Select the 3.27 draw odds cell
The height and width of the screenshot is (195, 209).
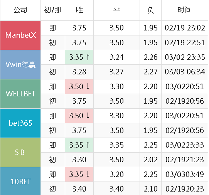click(x=116, y=72)
